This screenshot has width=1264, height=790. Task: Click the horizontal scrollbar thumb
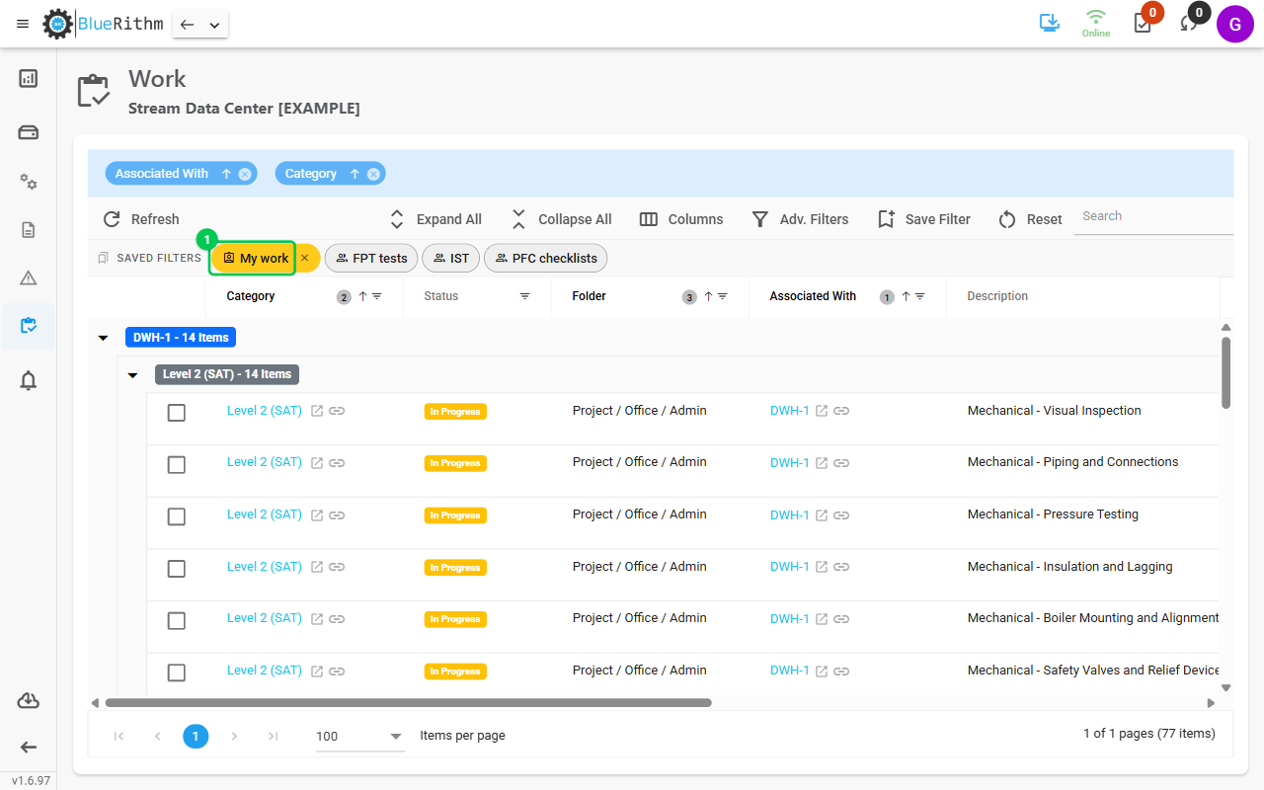[x=408, y=703]
